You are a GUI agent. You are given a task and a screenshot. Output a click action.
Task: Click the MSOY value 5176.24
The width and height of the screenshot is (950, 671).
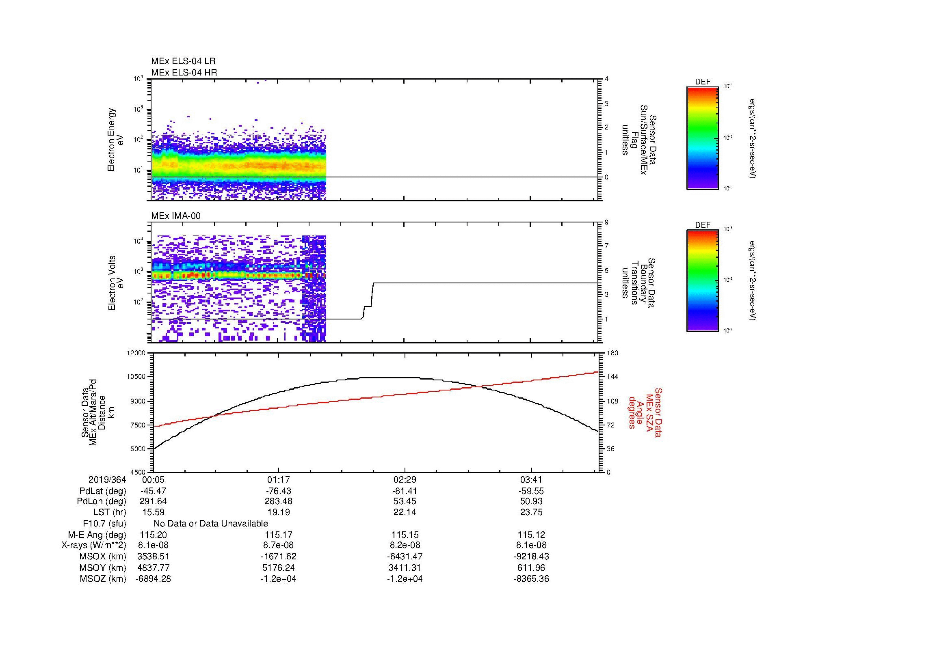279,567
